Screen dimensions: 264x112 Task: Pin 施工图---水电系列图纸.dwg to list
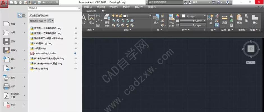75,28
